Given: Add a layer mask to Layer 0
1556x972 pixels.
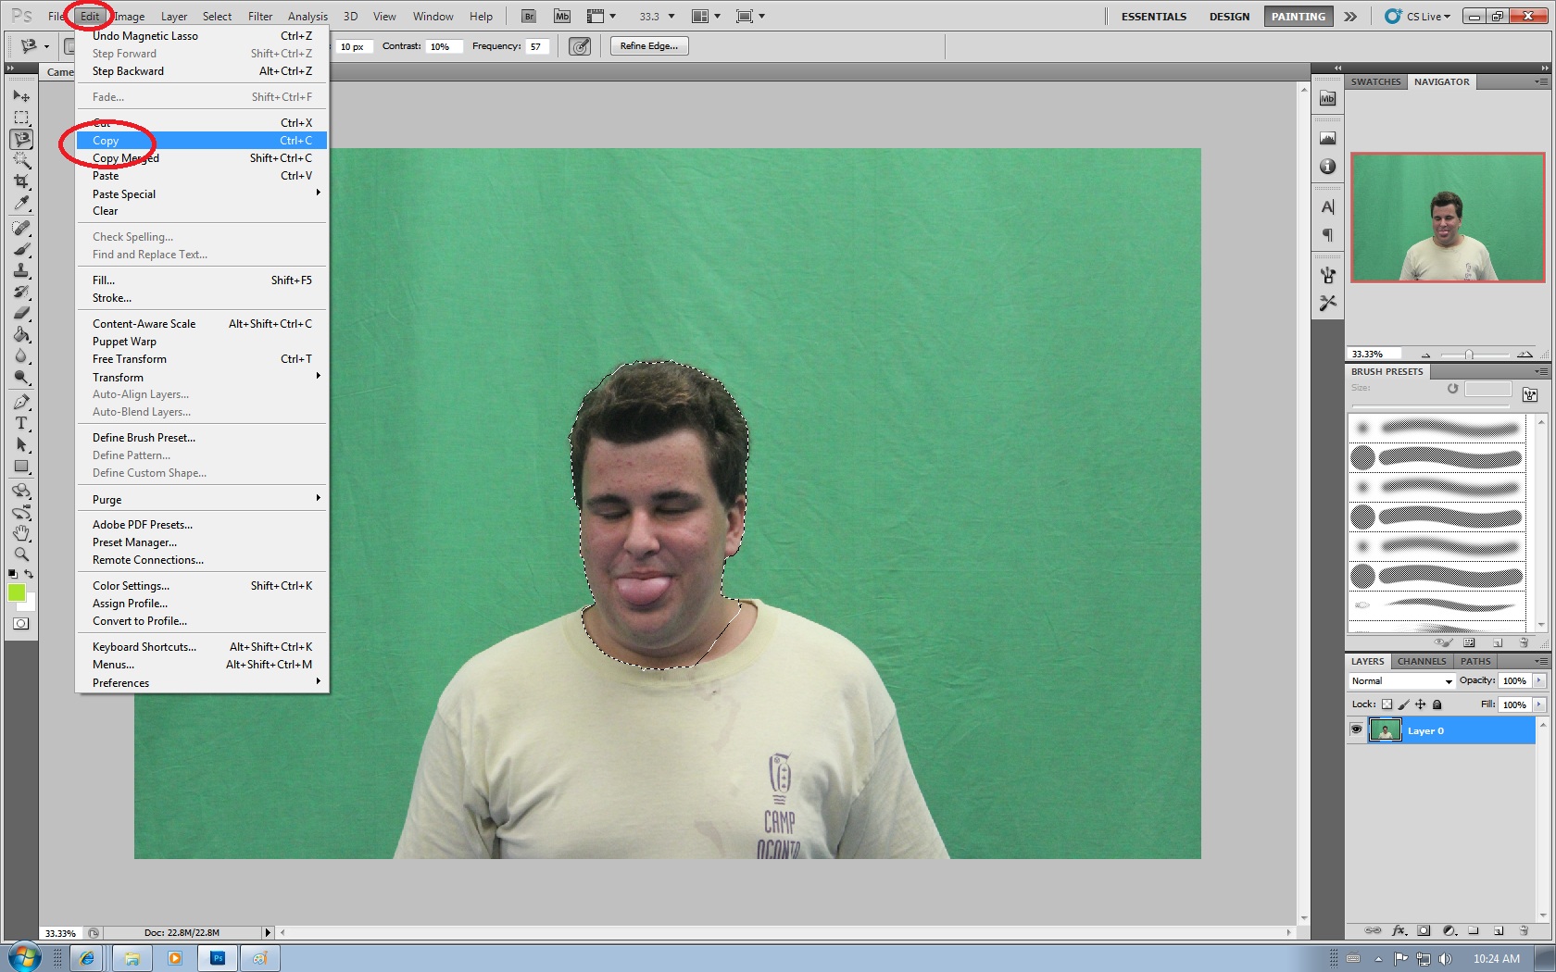Looking at the screenshot, I should (1424, 930).
